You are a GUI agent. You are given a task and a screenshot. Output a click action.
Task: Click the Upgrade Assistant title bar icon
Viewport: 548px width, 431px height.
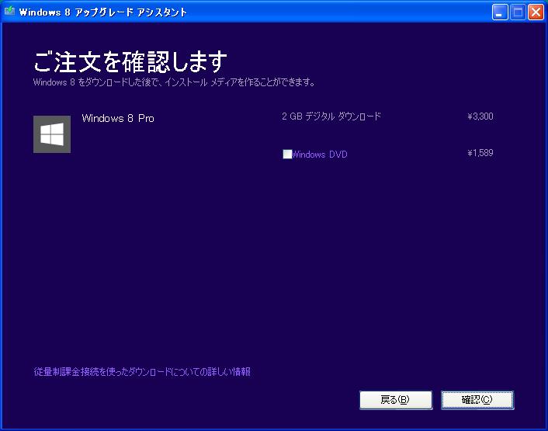(x=9, y=11)
